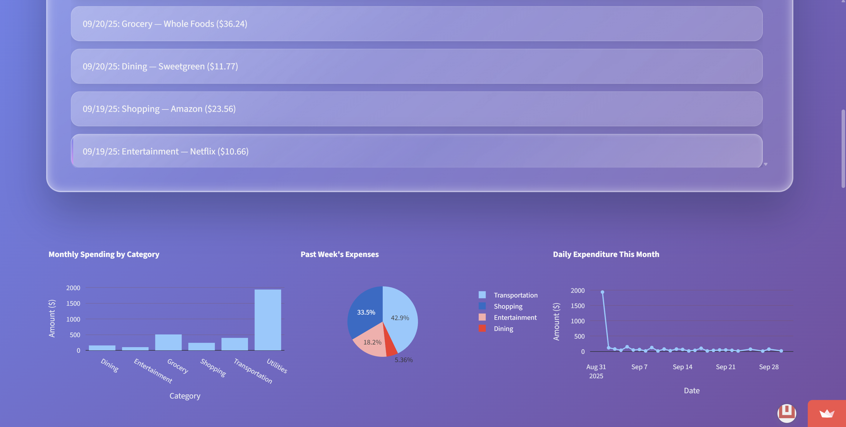
Task: Click the round red avatar icon
Action: pos(787,413)
